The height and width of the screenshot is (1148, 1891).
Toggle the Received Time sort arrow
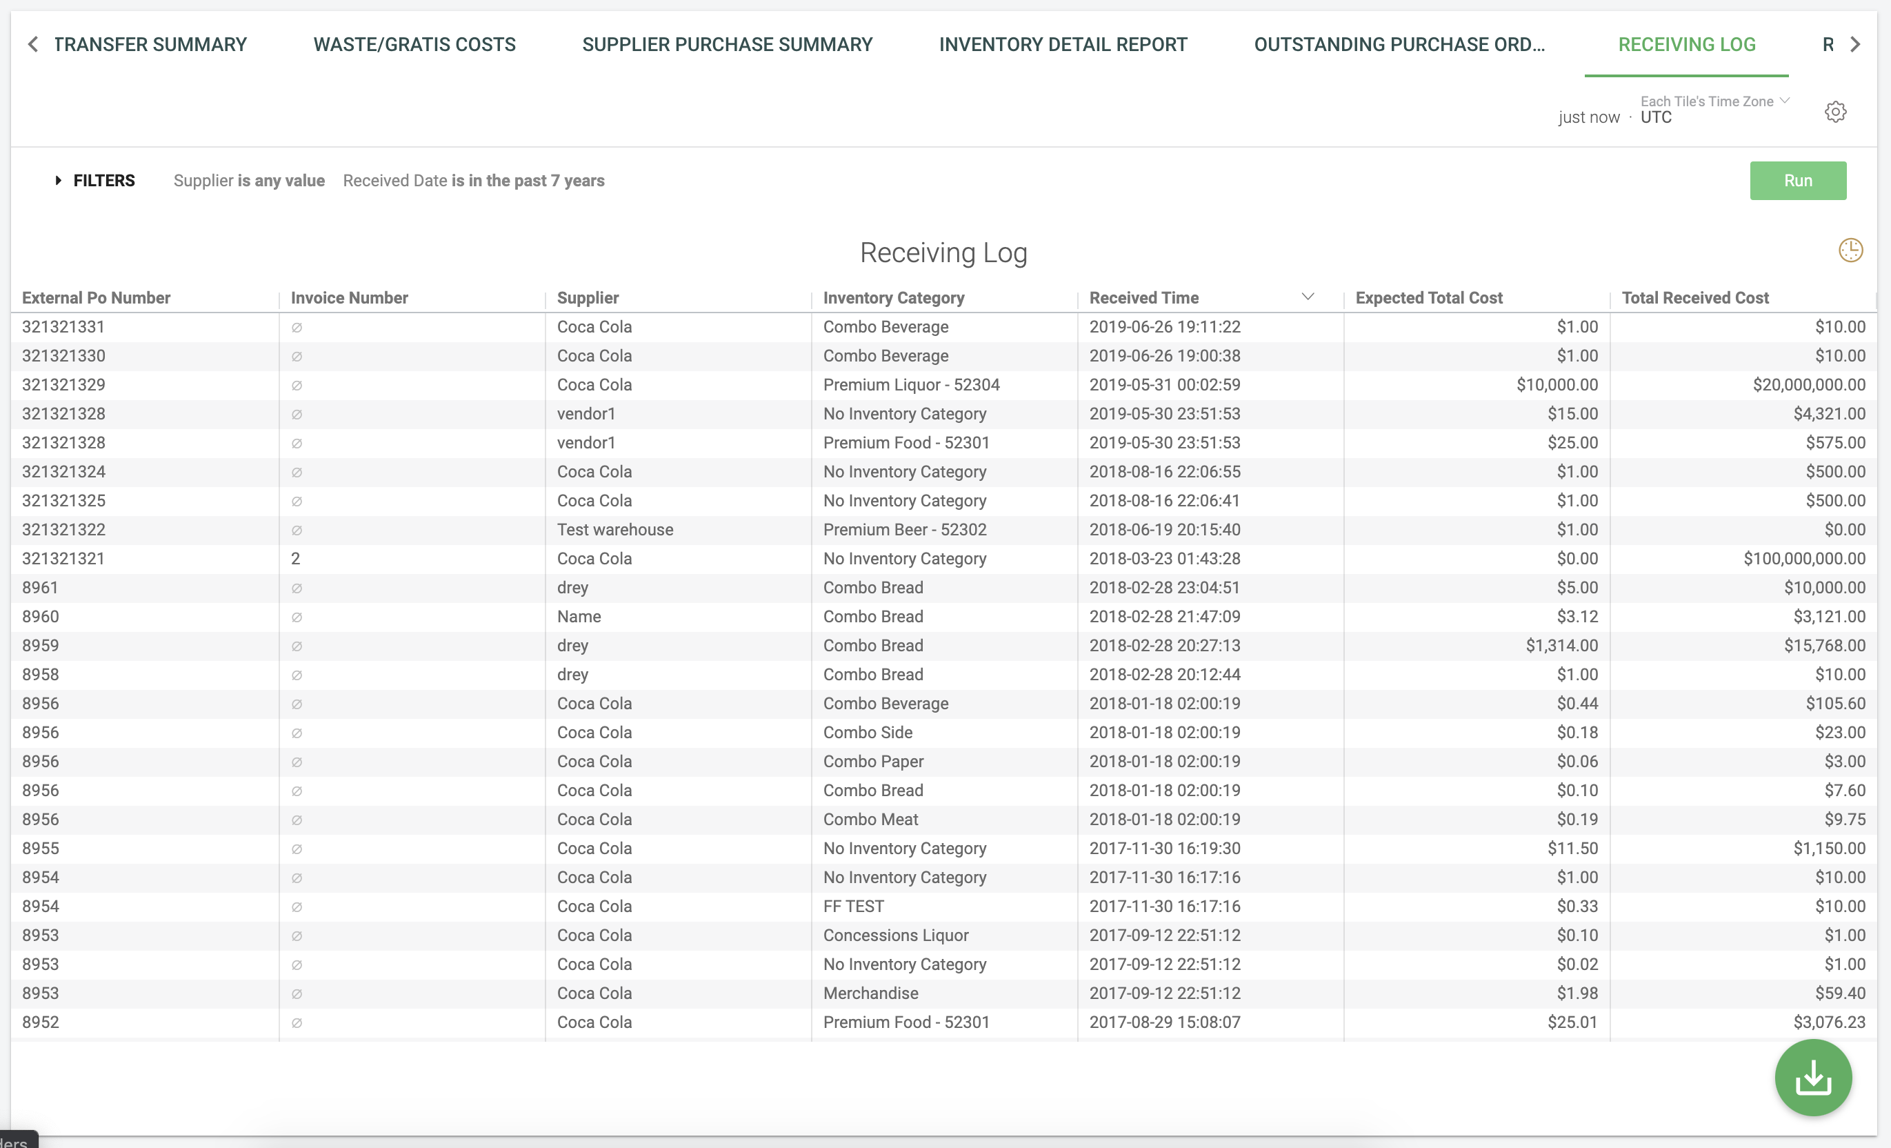click(1308, 297)
